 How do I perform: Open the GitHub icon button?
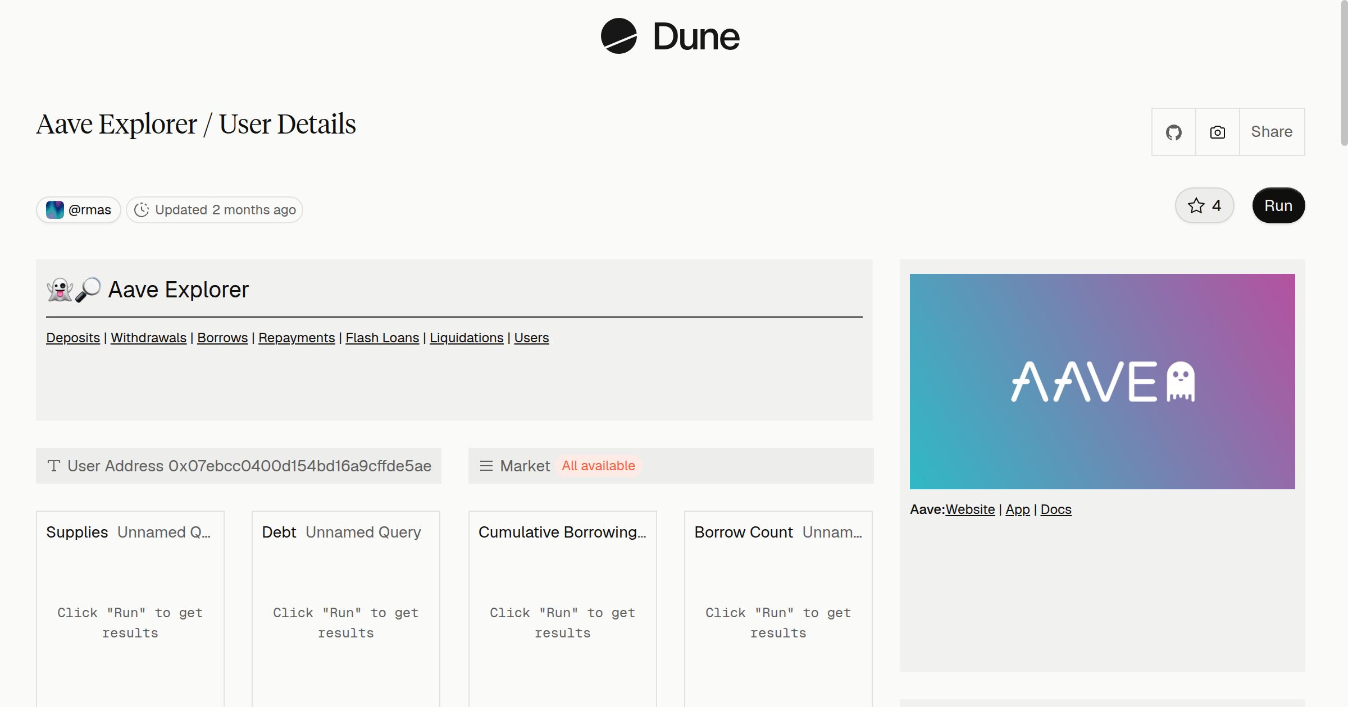pos(1173,132)
